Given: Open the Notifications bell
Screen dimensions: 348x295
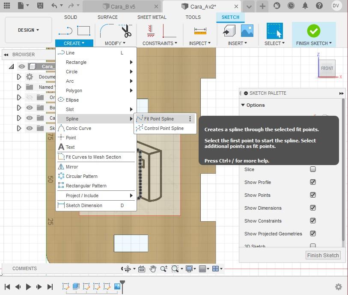Looking at the screenshot, I should (x=305, y=6).
